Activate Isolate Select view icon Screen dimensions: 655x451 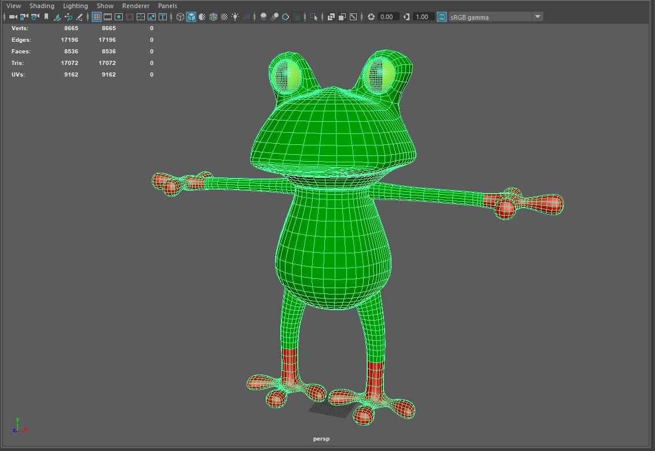[313, 17]
